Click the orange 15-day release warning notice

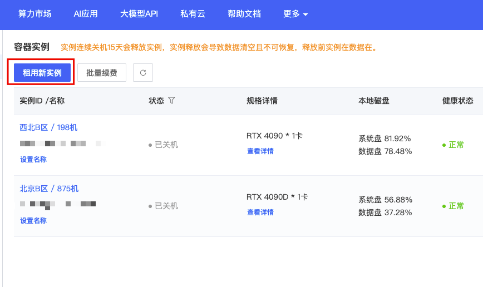tap(219, 47)
